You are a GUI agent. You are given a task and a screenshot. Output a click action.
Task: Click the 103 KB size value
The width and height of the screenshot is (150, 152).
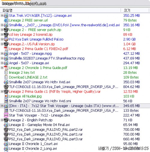[129, 96]
